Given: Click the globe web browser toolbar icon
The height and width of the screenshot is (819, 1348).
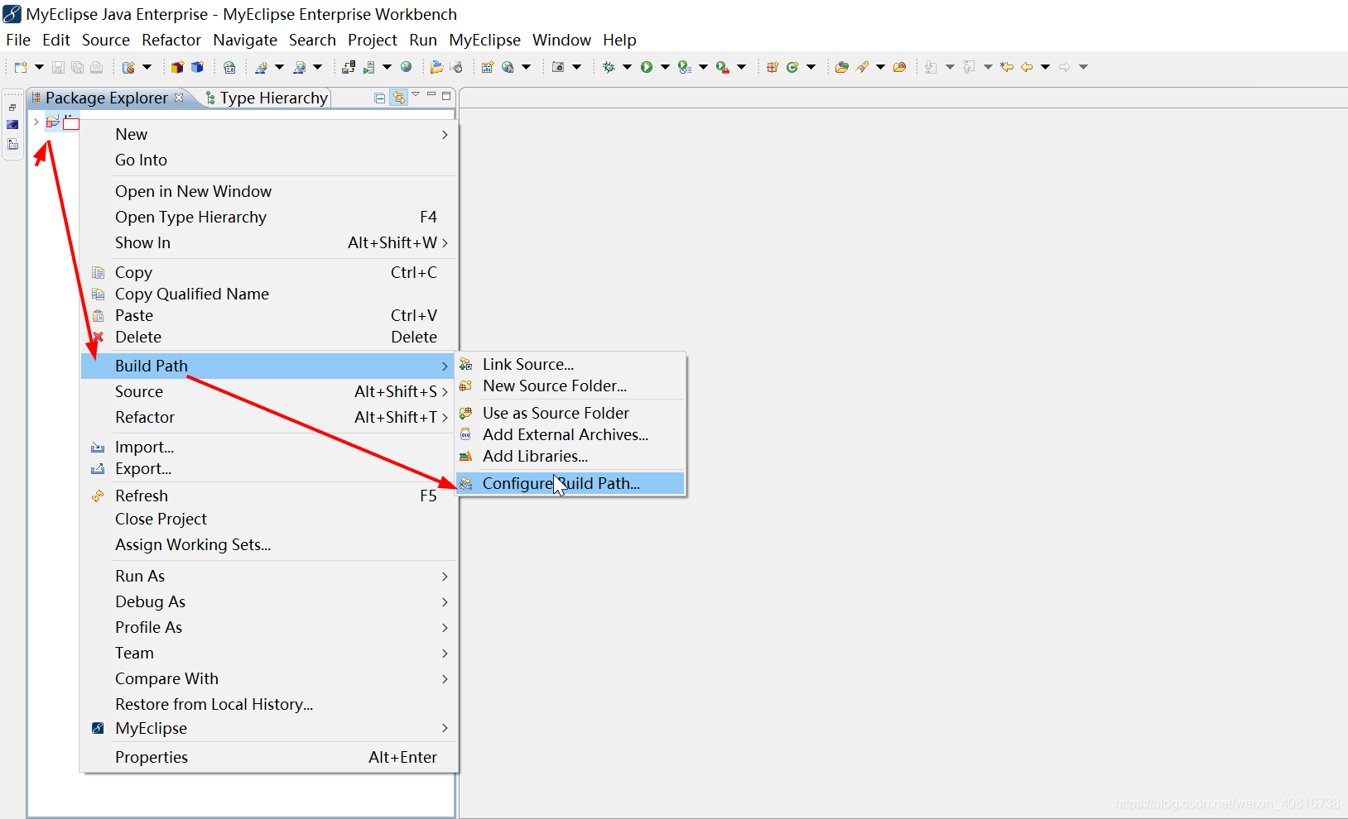Looking at the screenshot, I should (406, 66).
